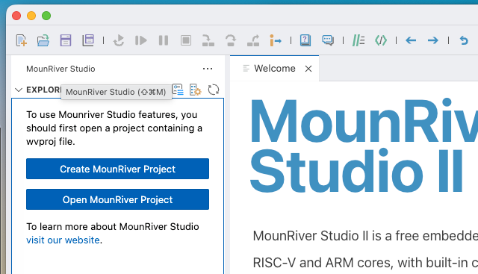
Task: Click the step out toolbar icon
Action: click(253, 40)
